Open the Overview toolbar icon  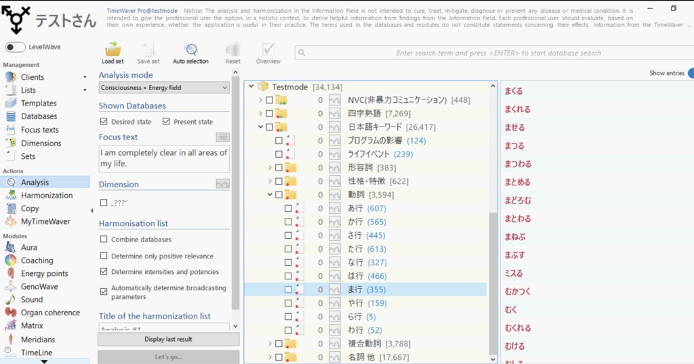point(268,49)
